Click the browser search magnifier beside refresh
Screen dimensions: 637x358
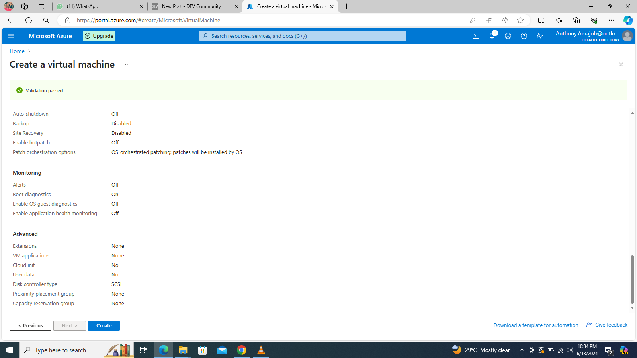(x=46, y=20)
